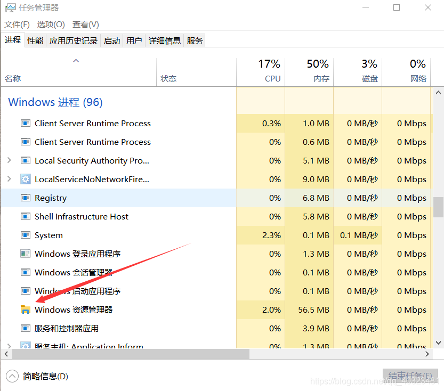Select the Windows 资源管理器 process name
Viewport: 444px width, 391px height.
(x=74, y=310)
